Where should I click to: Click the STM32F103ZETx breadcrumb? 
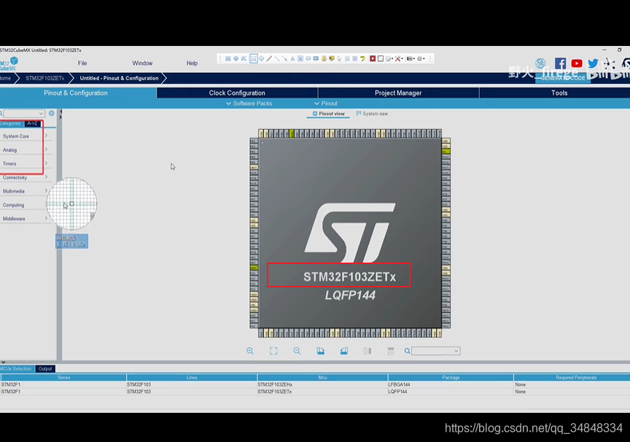44,78
